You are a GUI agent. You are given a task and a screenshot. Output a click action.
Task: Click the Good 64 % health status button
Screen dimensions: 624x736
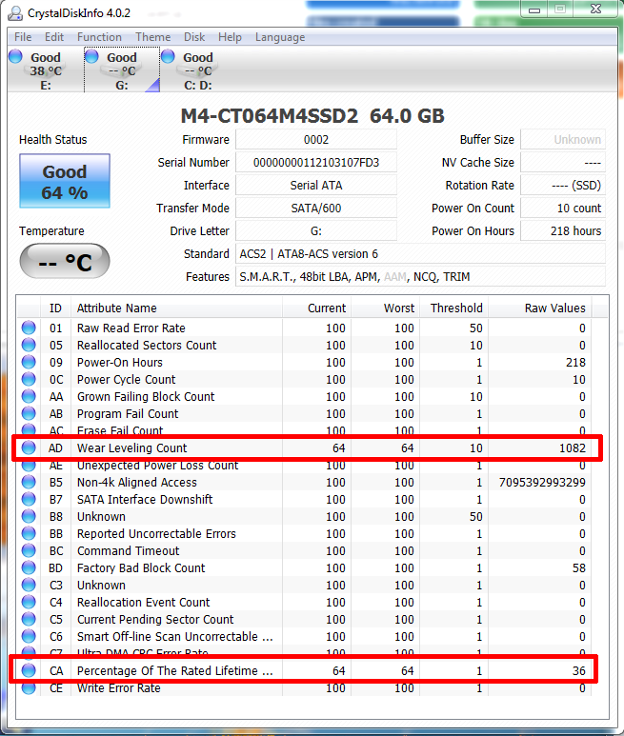(x=65, y=181)
